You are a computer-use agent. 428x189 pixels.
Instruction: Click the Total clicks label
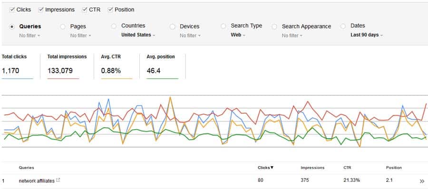pyautogui.click(x=14, y=57)
